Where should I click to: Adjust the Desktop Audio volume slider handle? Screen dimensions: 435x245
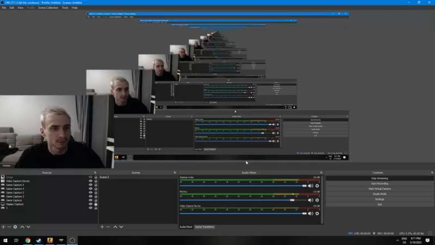[304, 186]
